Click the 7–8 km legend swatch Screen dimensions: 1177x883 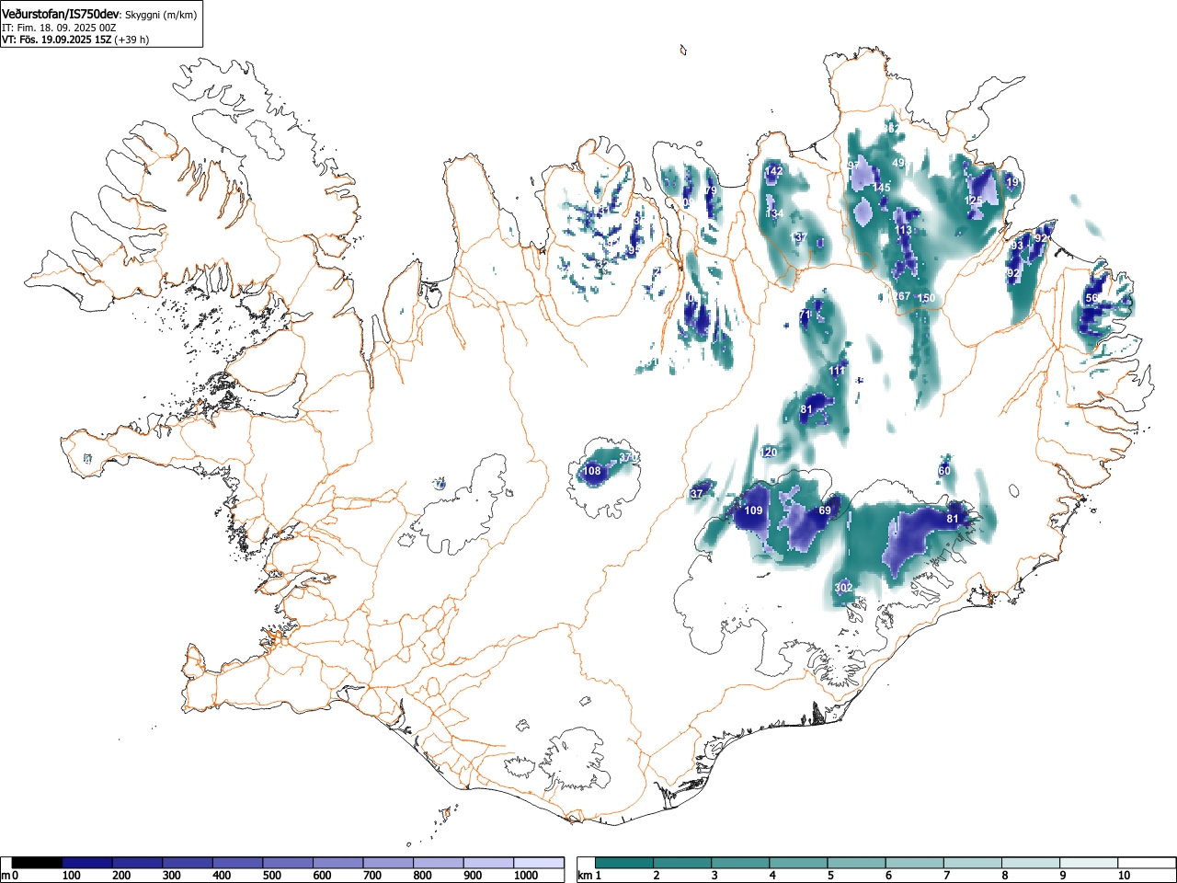[x=971, y=863]
